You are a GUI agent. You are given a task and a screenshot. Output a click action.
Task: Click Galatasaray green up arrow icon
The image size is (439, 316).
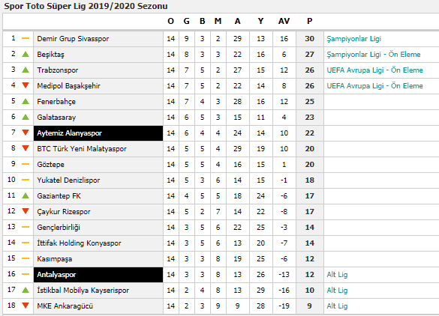pyautogui.click(x=26, y=117)
